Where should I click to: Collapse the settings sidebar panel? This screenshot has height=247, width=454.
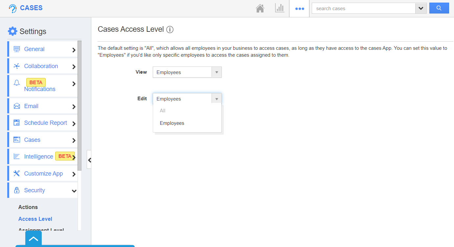(x=89, y=160)
